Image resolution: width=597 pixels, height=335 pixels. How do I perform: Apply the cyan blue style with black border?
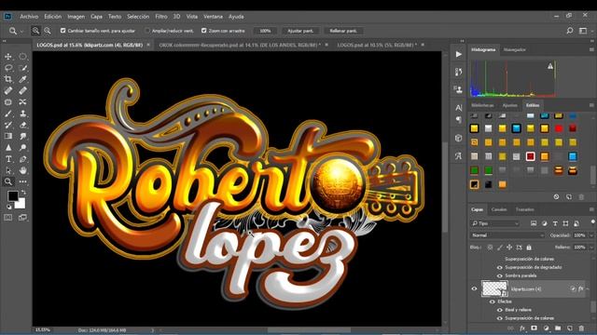[516, 128]
